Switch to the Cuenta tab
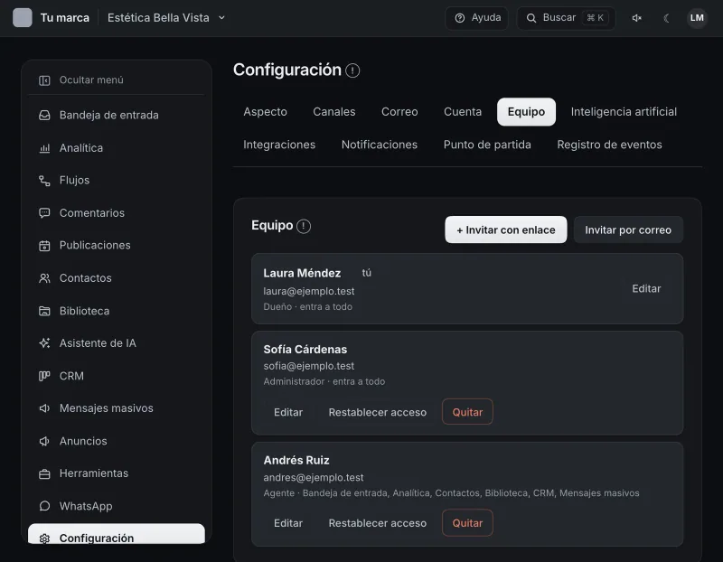Screen dimensions: 723x562 click(463, 111)
